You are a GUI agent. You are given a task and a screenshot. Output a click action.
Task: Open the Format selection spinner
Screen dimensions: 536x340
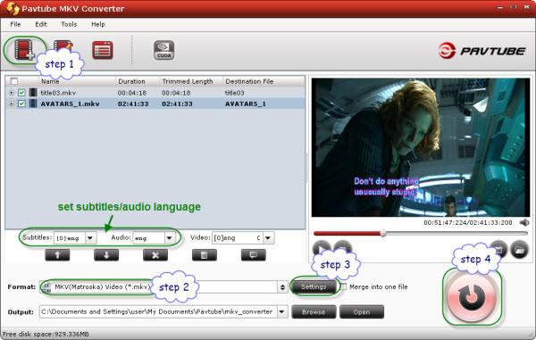pos(282,287)
